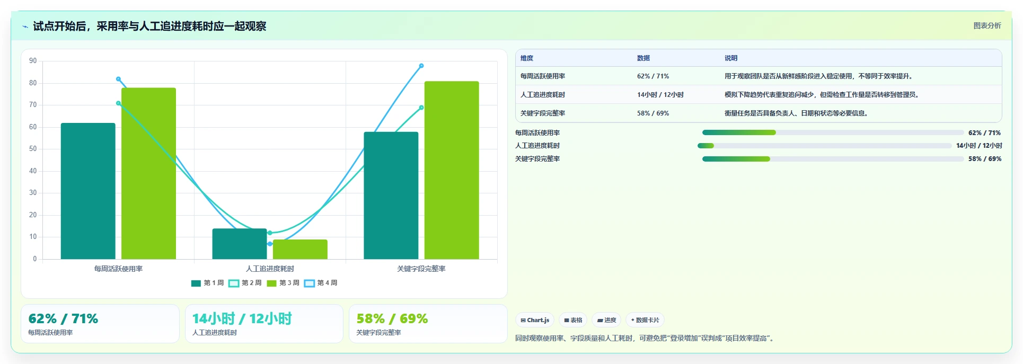1023x364 pixels.
Task: Click the description starting 用于观察团队是否从新鲜感阶段
Action: 819,76
